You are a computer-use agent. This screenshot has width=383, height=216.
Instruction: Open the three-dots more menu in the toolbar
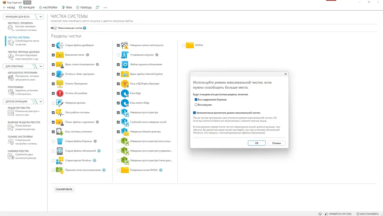coord(105,8)
